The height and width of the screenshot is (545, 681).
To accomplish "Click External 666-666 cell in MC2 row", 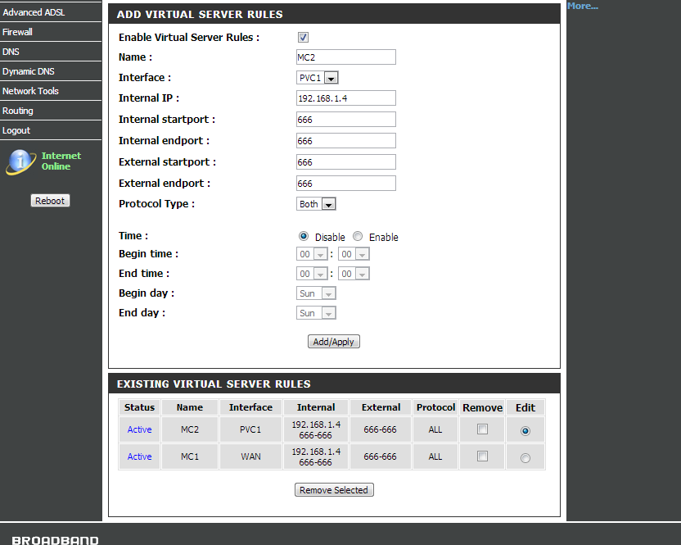I will pos(380,429).
